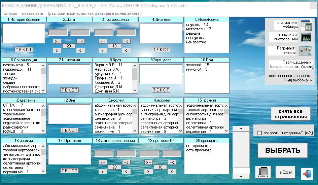Open table statistics calculator icon
318x185 pixels.
click(x=306, y=25)
